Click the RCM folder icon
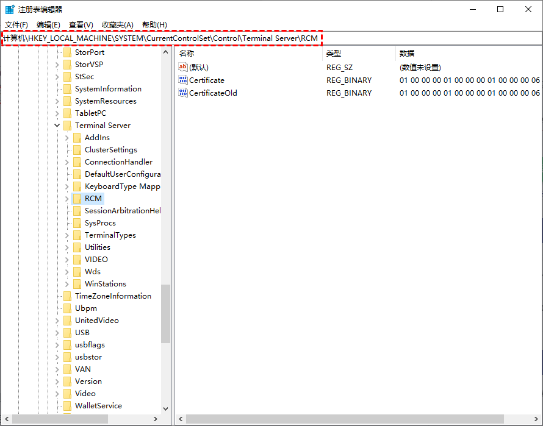This screenshot has width=543, height=426. [77, 199]
